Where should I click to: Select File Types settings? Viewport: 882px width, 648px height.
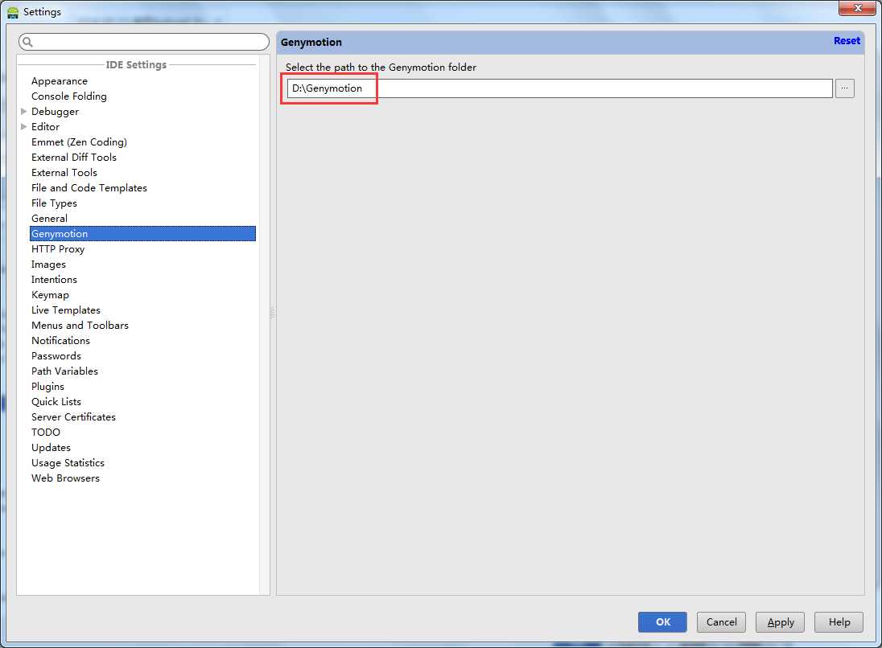[x=54, y=203]
